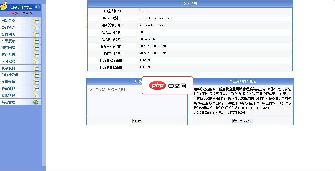Click the label 最大上传限制:
Viewport: 335px width, 171px height.
[x=112, y=32]
